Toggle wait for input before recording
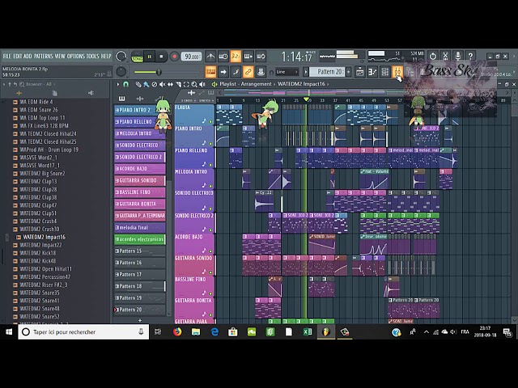The height and width of the screenshot is (388, 518). point(223,57)
